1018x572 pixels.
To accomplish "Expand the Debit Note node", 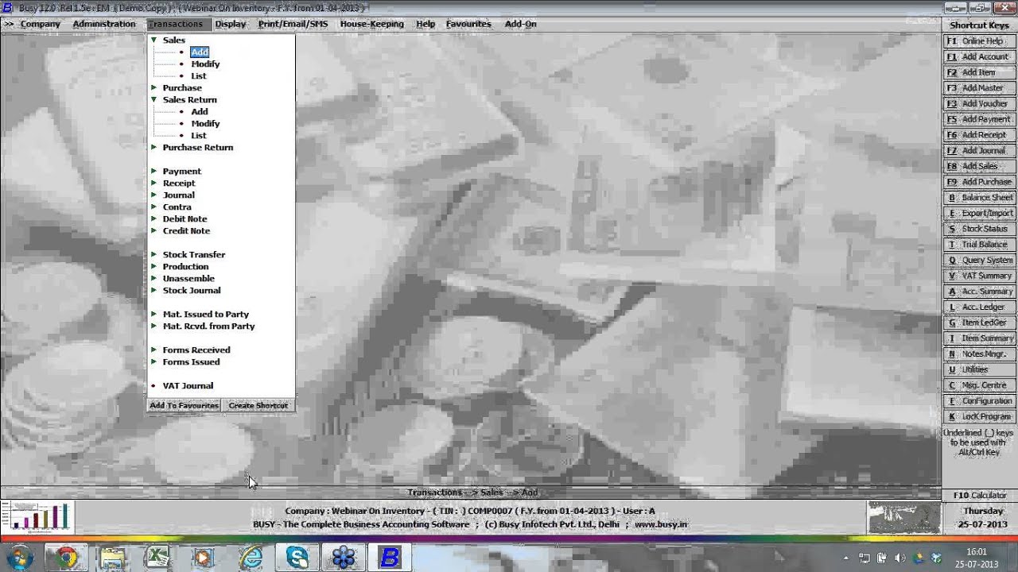I will (153, 218).
